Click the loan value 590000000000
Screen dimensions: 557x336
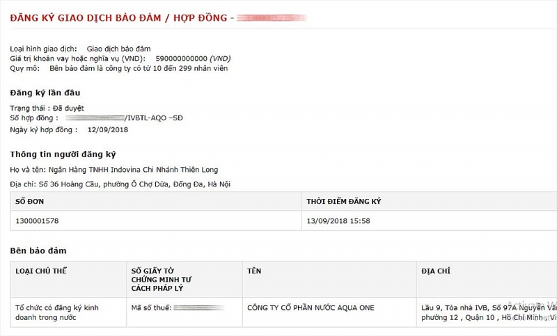tap(181, 59)
